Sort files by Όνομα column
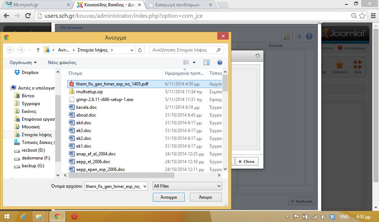379x222 pixels. [x=75, y=73]
